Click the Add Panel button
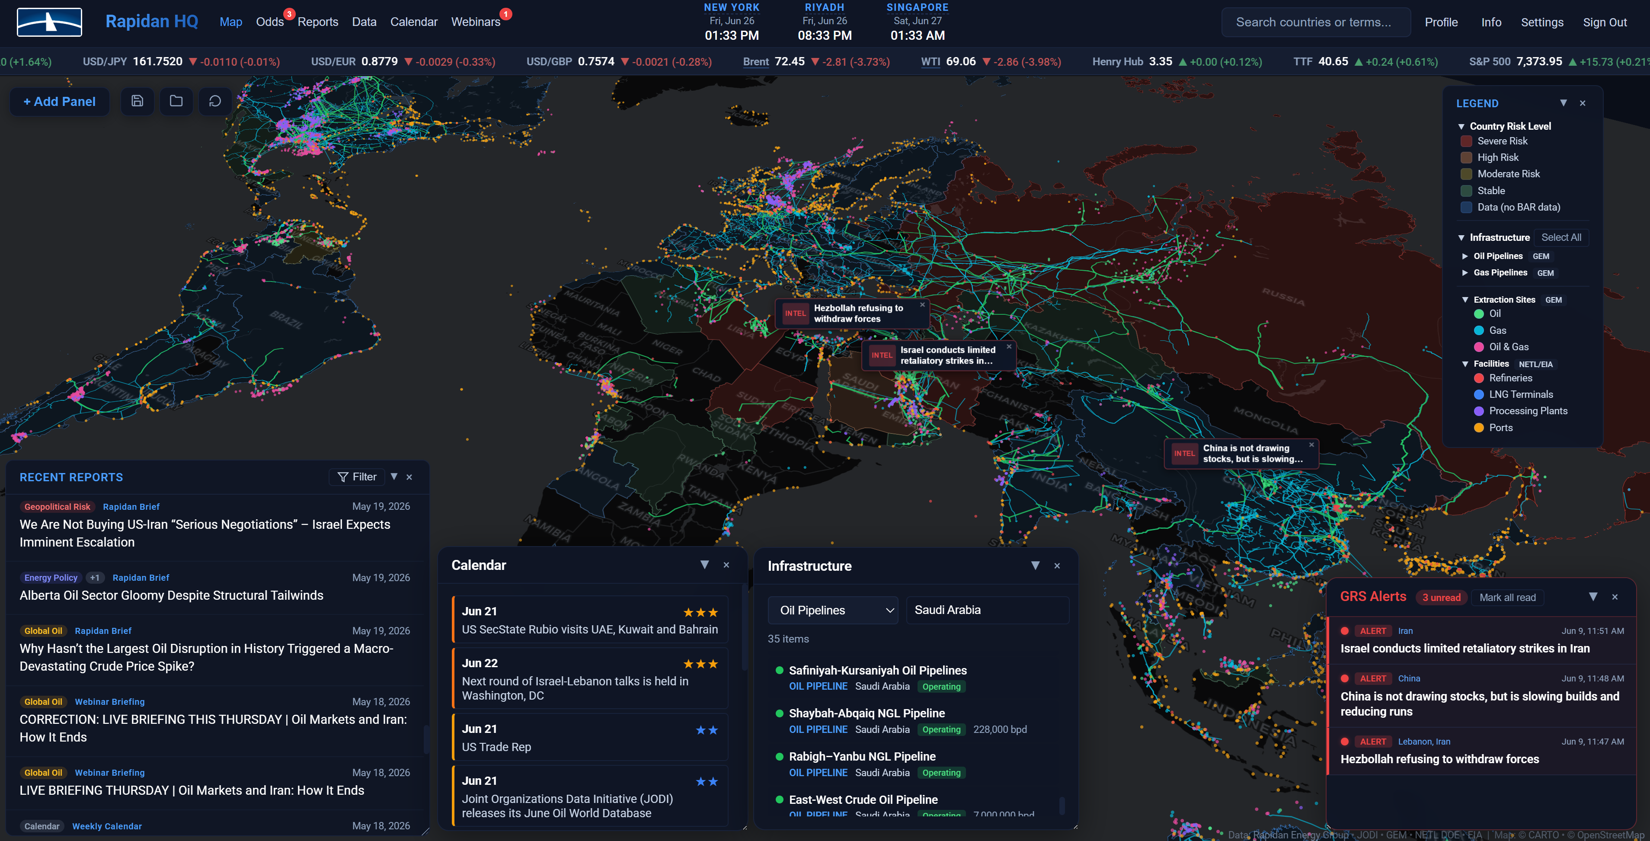Image resolution: width=1650 pixels, height=841 pixels. (x=60, y=102)
